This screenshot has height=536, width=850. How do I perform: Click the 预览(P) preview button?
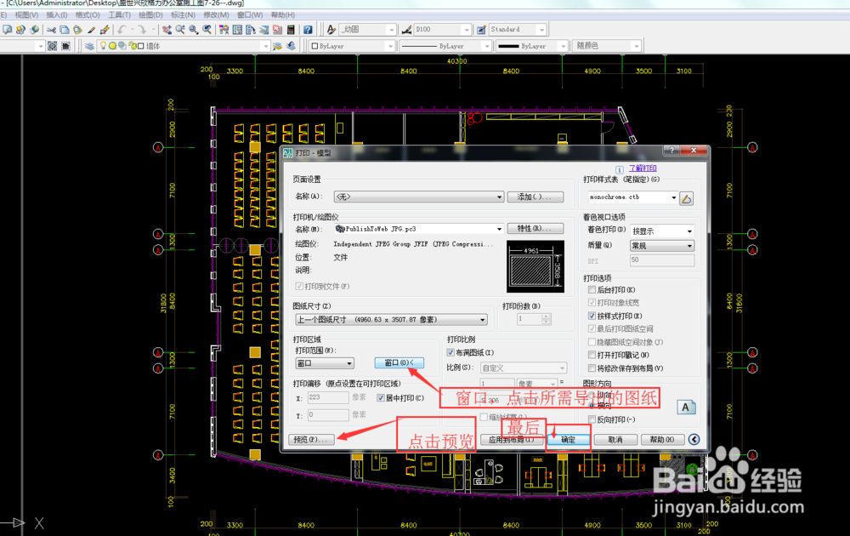tap(311, 439)
